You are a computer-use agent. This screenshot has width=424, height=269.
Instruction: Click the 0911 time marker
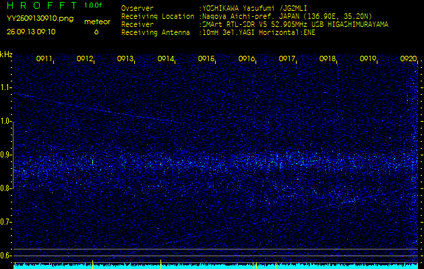44,59
